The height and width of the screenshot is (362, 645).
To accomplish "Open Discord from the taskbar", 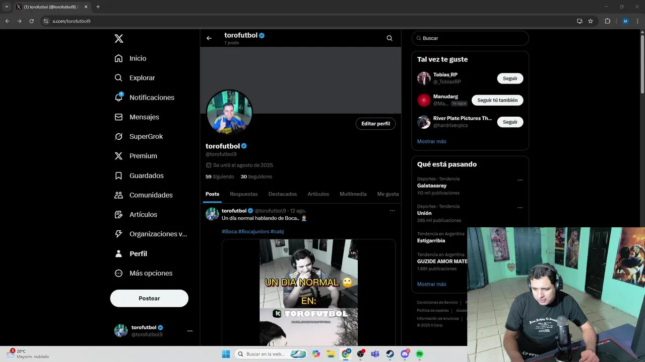I will pos(405,354).
